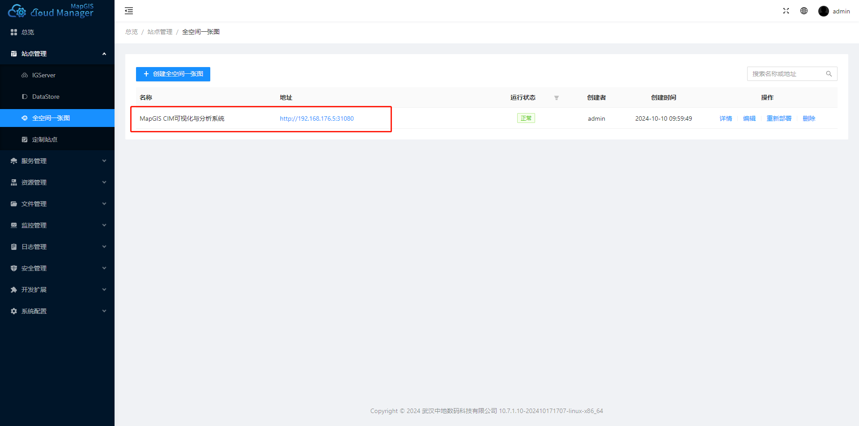
Task: Open the http://192.168.176.5:31080 address link
Action: (317, 118)
